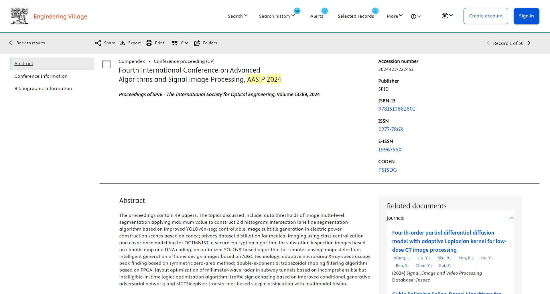Select the record checkbox beside the title
The width and height of the screenshot is (550, 294).
[107, 65]
